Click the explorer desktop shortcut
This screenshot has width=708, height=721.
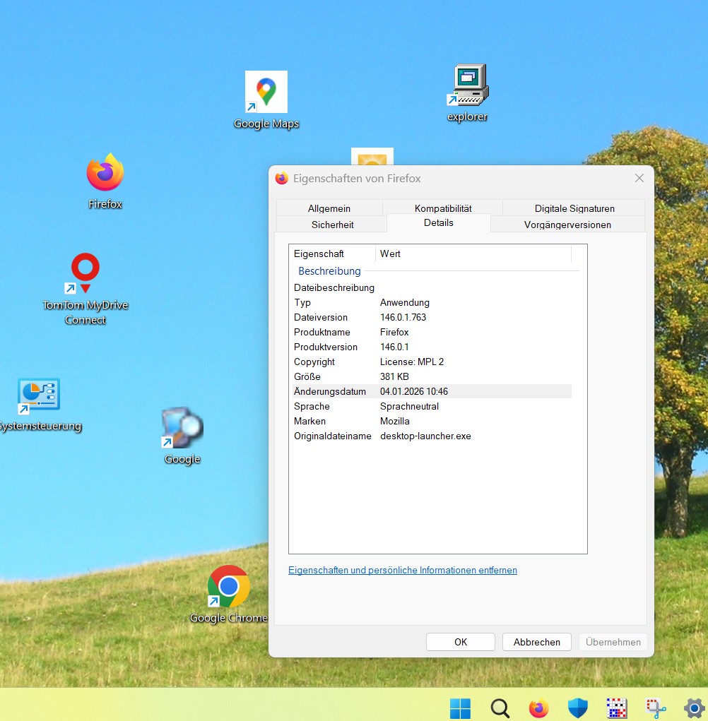click(468, 86)
